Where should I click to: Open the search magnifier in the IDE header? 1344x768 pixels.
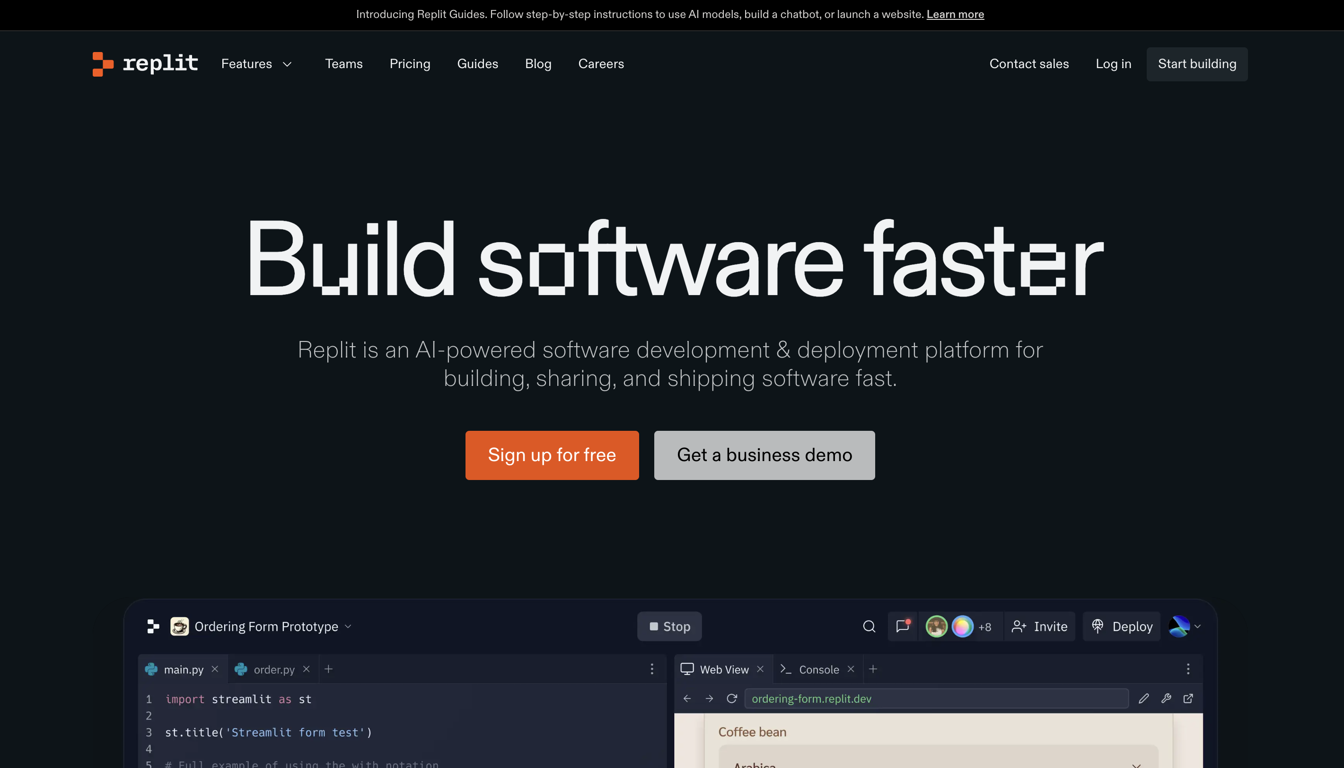pyautogui.click(x=869, y=626)
